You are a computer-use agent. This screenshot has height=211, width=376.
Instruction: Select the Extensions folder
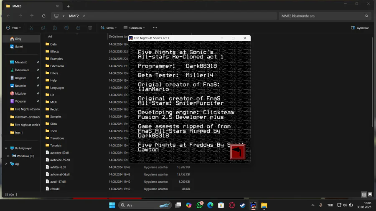pyautogui.click(x=56, y=66)
